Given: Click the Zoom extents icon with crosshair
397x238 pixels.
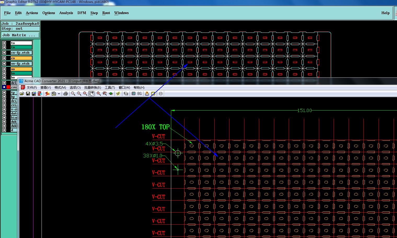Looking at the screenshot, I should pyautogui.click(x=99, y=94).
